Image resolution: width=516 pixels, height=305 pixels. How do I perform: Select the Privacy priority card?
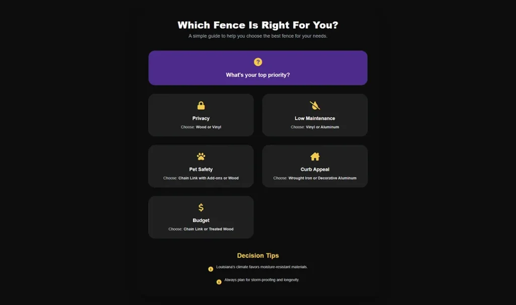coord(201,115)
